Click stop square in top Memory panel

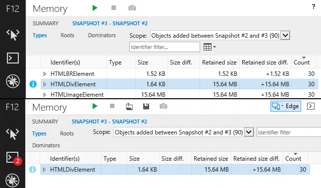coord(113,8)
